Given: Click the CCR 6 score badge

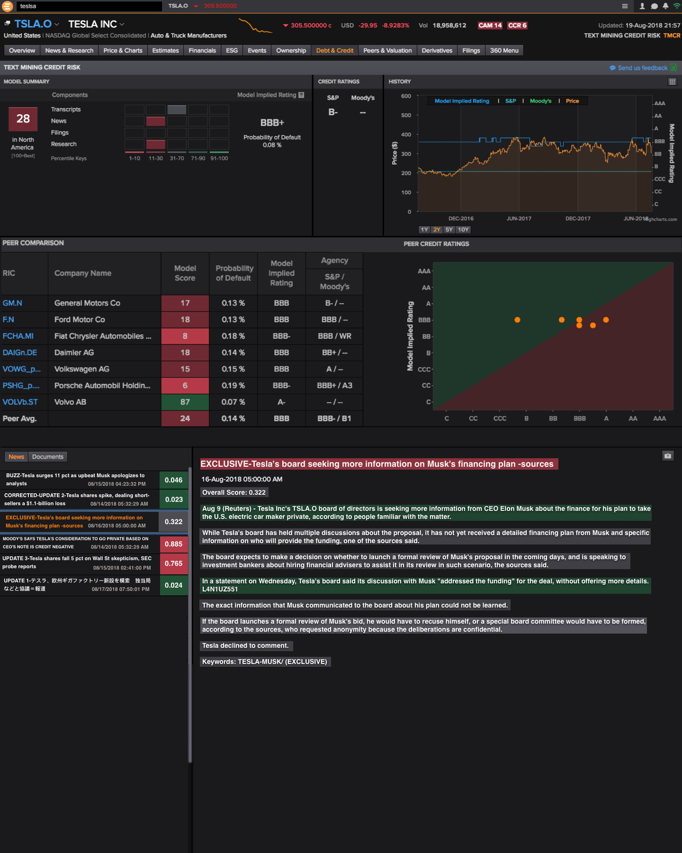Looking at the screenshot, I should (517, 26).
